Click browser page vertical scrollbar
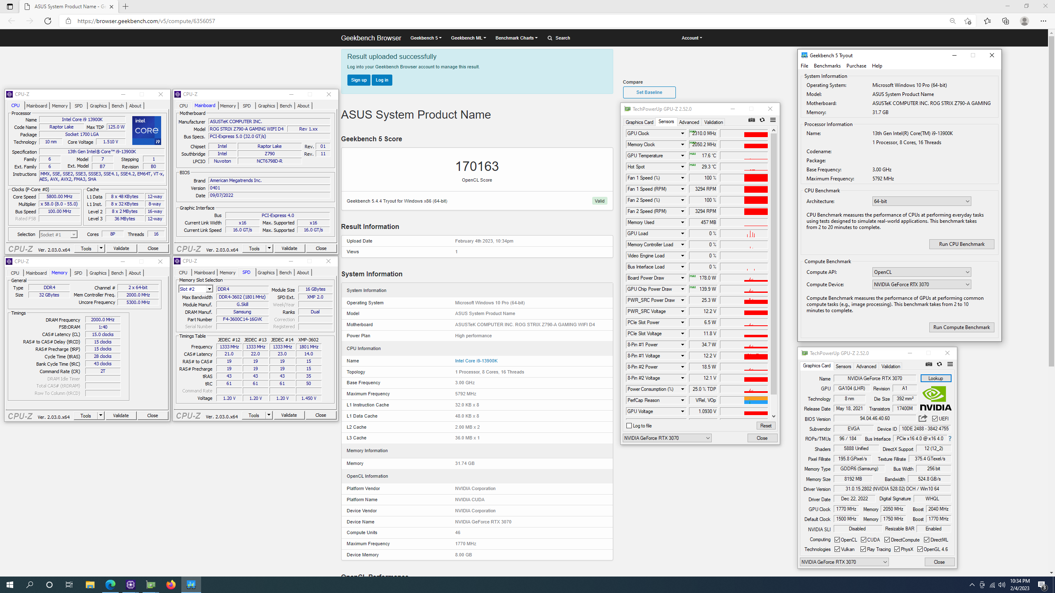This screenshot has height=593, width=1055. 1051,202
